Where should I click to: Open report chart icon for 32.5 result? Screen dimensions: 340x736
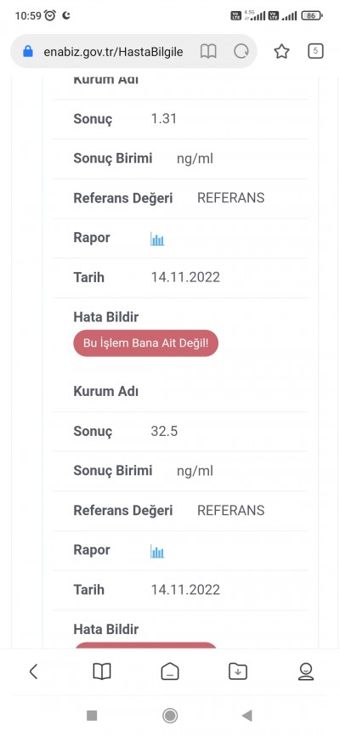pyautogui.click(x=157, y=551)
